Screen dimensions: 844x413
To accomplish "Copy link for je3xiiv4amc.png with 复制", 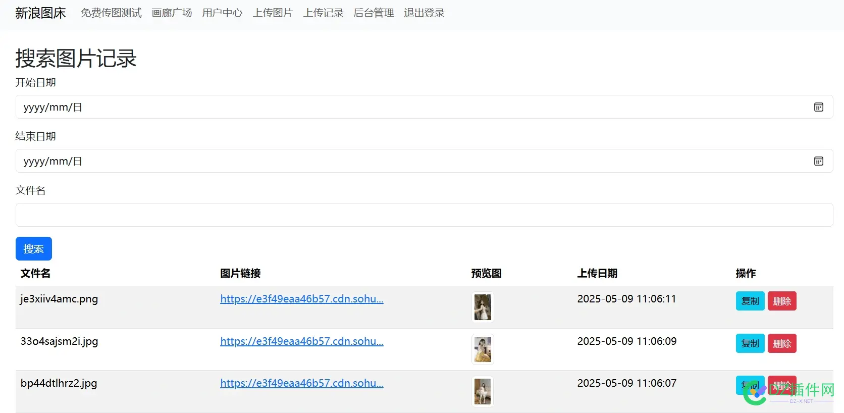I will click(x=750, y=301).
